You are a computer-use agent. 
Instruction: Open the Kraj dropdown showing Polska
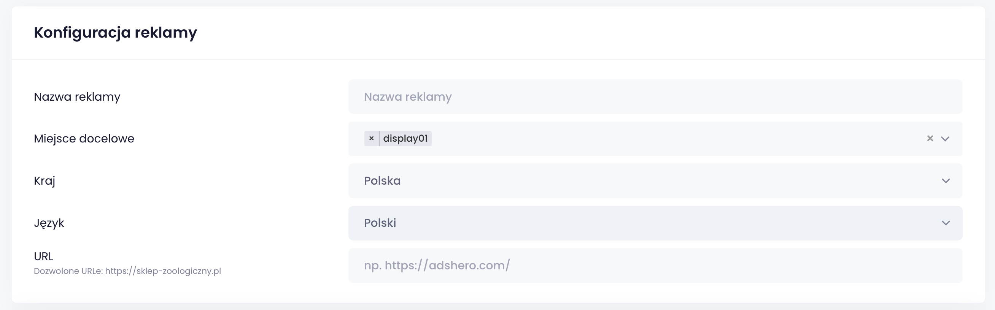click(618, 181)
